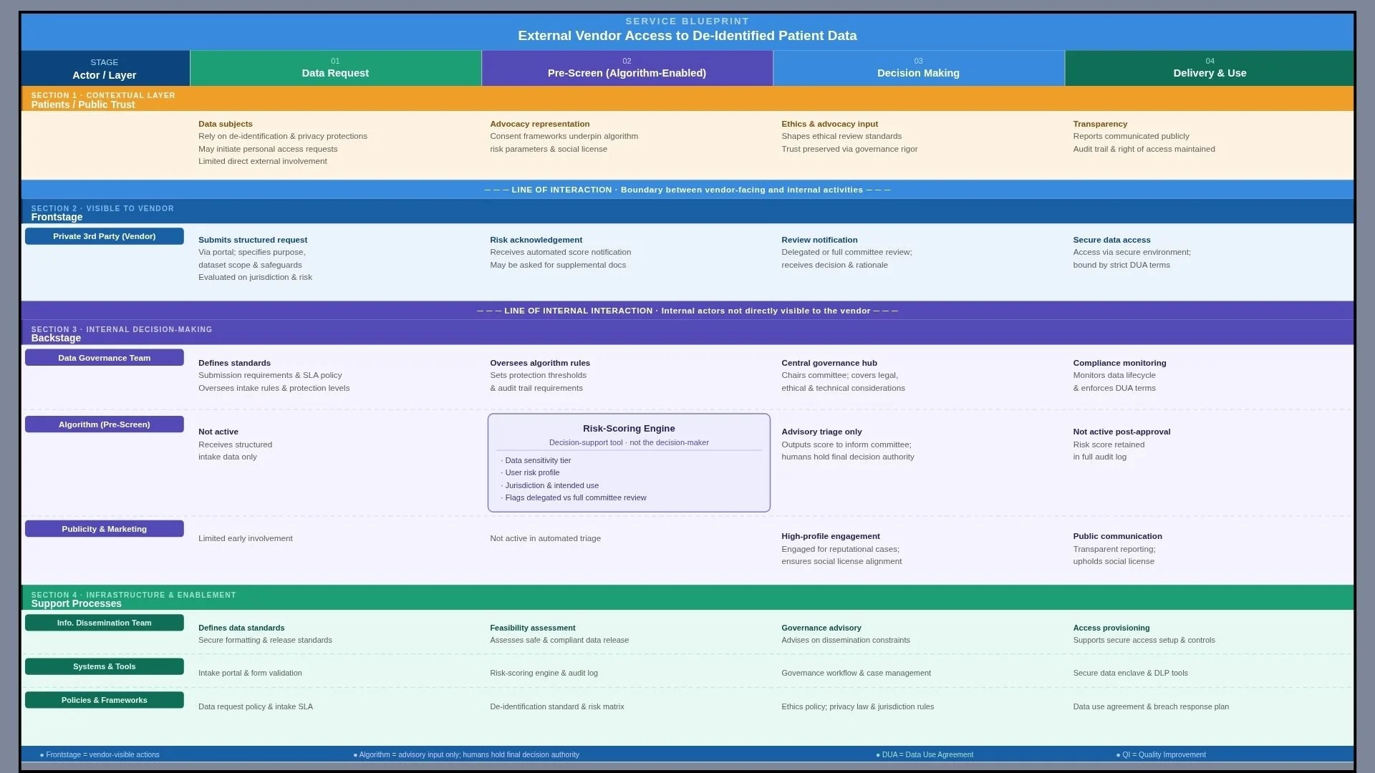Select the Algorithm (Pre-Screen) actor label
The width and height of the screenshot is (1375, 773).
coord(105,424)
